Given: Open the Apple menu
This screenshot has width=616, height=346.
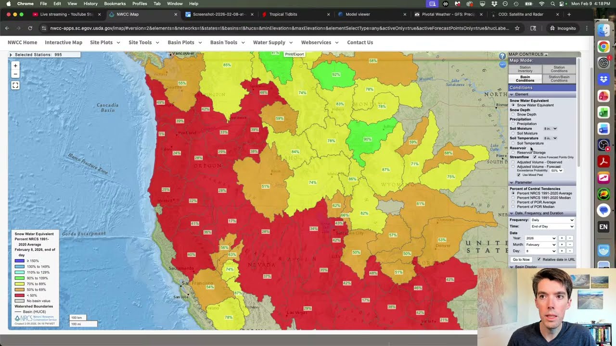Looking at the screenshot, I should tap(8, 3).
